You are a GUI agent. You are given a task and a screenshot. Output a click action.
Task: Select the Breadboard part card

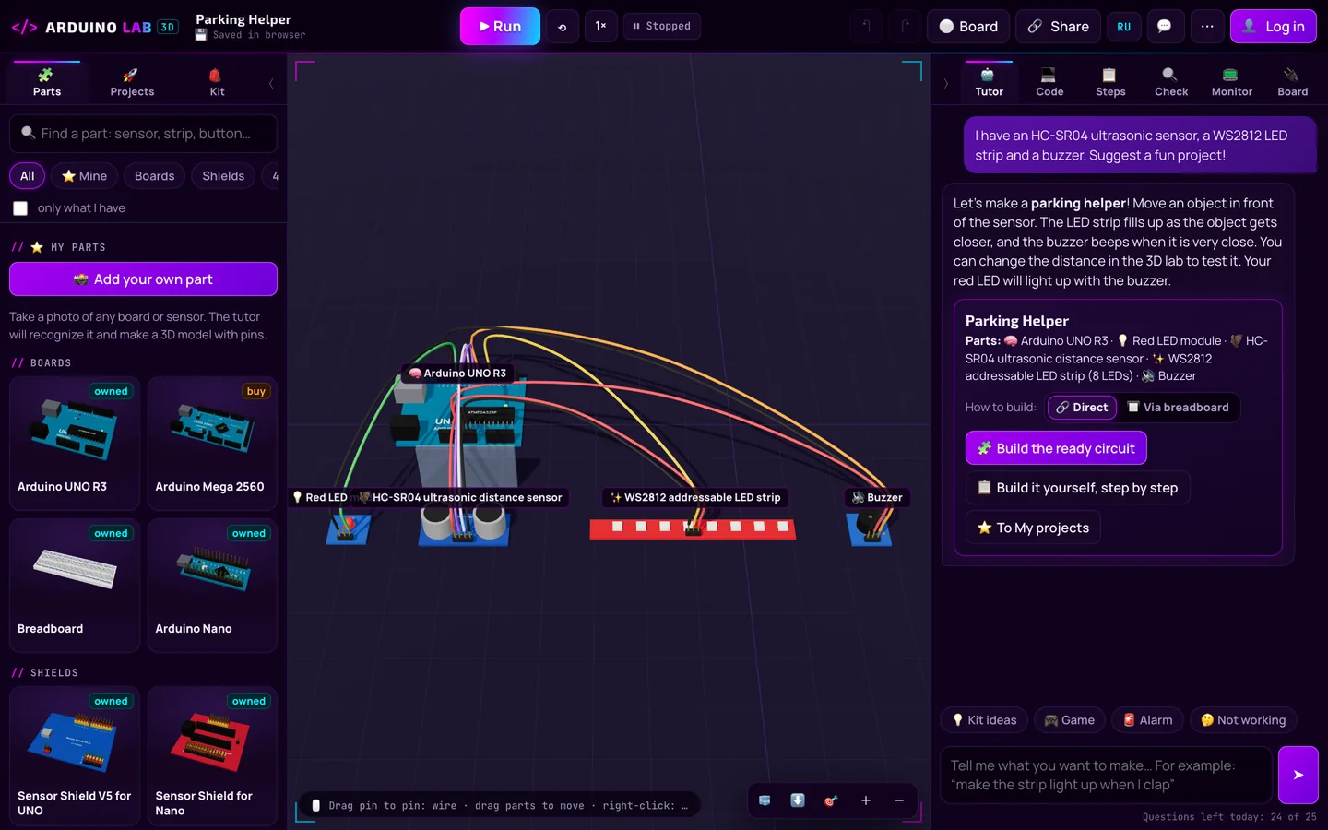[x=75, y=586]
